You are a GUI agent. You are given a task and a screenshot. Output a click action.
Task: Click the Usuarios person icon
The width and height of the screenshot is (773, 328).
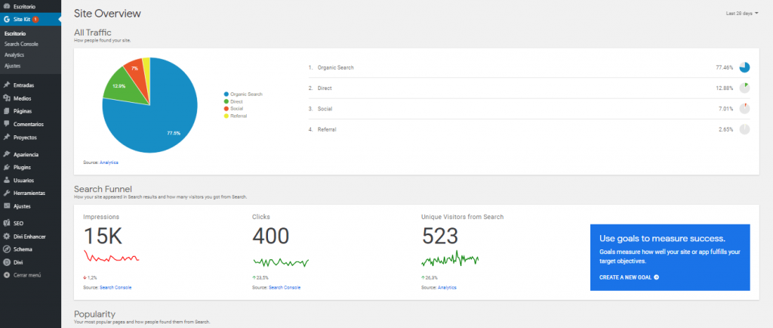click(x=6, y=181)
